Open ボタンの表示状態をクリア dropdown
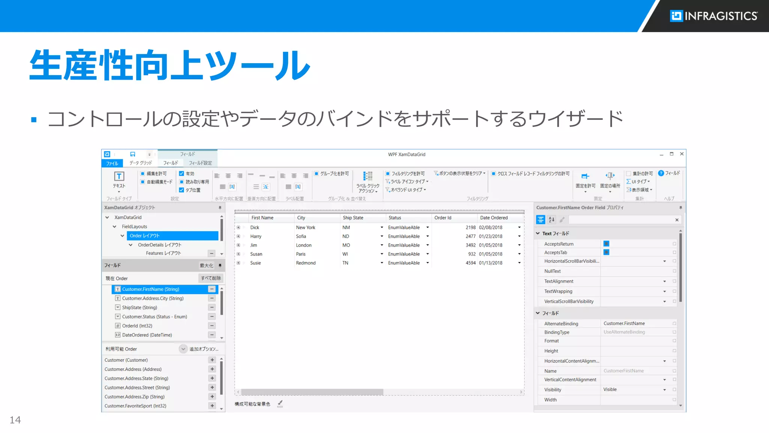 click(460, 173)
